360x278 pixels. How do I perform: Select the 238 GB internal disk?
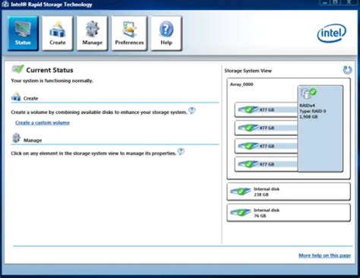pyautogui.click(x=289, y=191)
